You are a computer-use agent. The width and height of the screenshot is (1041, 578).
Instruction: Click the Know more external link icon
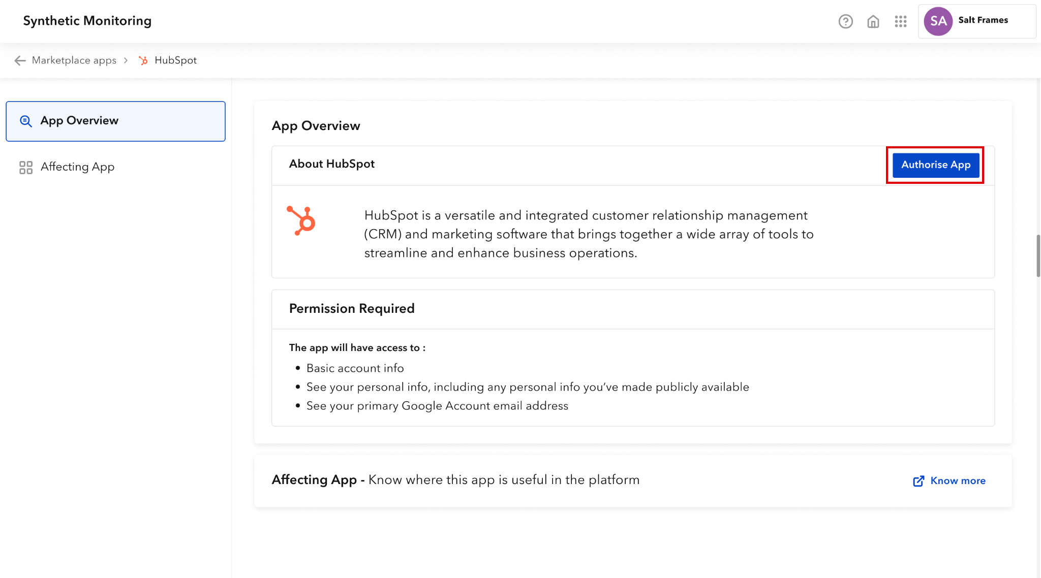click(918, 481)
